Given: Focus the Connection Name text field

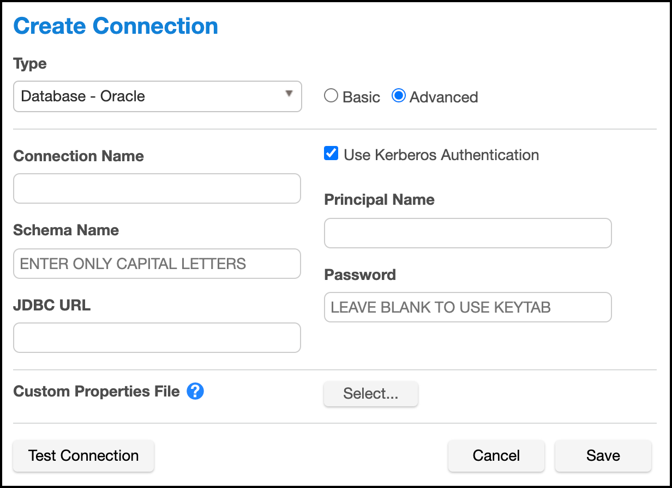Looking at the screenshot, I should point(157,188).
